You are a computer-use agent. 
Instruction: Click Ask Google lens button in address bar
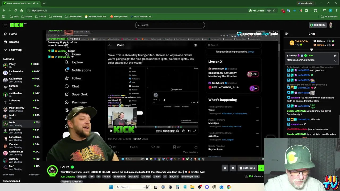pyautogui.click(x=257, y=11)
